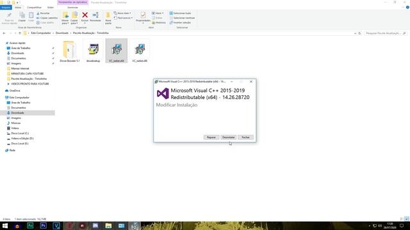Click Histórico in the ribbon
The height and width of the screenshot is (230, 410).
coord(159,22)
